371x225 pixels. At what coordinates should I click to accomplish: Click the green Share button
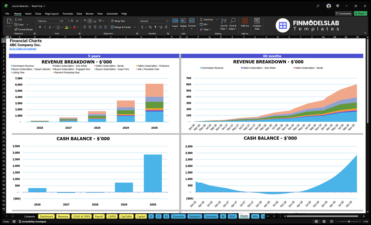[x=360, y=14]
